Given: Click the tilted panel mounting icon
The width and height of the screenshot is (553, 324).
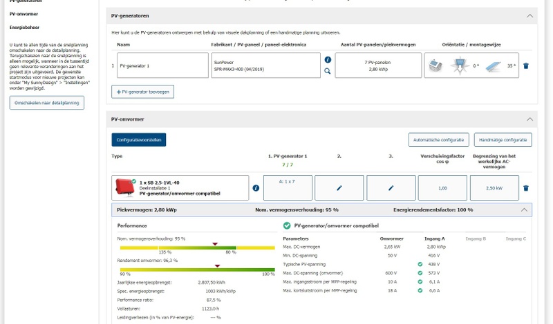Looking at the screenshot, I should click(x=493, y=66).
